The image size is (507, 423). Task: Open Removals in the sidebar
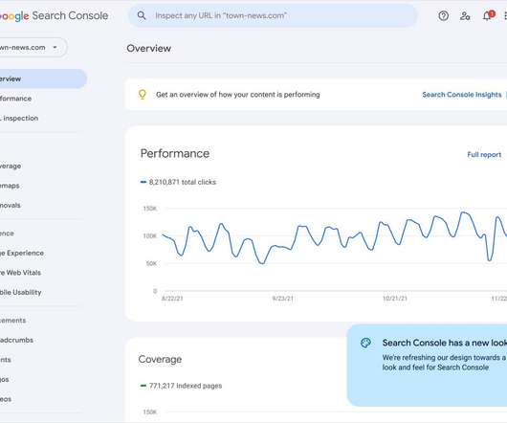click(x=11, y=205)
